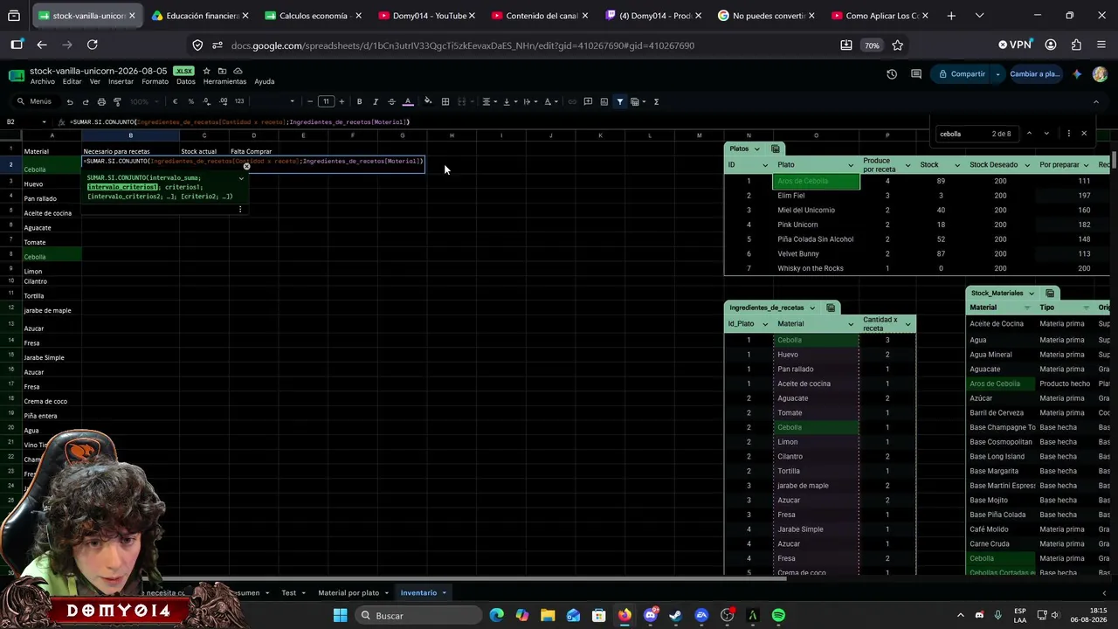The height and width of the screenshot is (629, 1118).
Task: Apply currency format with the euro icon
Action: 175,101
